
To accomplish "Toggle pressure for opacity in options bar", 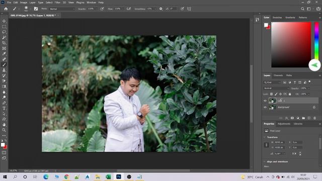I will pos(102,9).
